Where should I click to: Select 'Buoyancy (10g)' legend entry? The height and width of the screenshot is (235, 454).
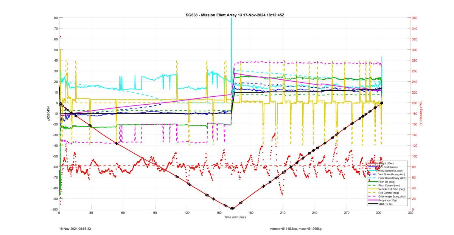click(387, 200)
